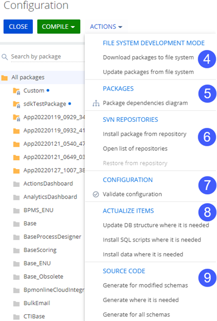Screen dimensions: 217x321
Task: Select the locked Custom package folder icon
Action: pos(16,91)
